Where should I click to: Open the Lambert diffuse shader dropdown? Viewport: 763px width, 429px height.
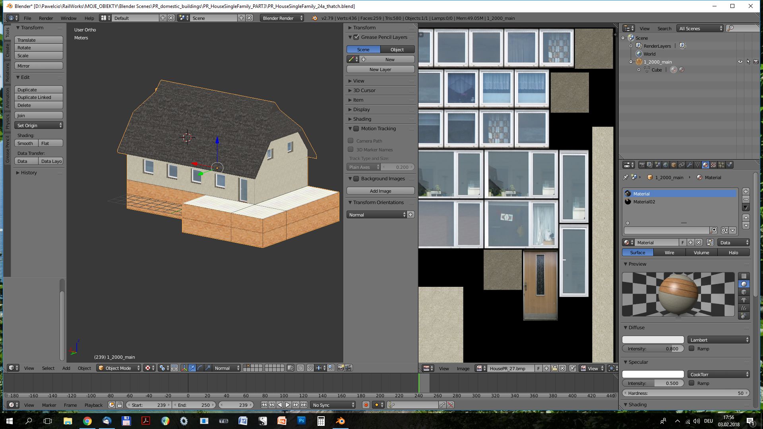718,340
